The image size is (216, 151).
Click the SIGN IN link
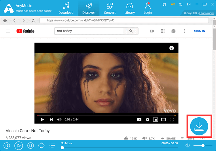[200, 31]
